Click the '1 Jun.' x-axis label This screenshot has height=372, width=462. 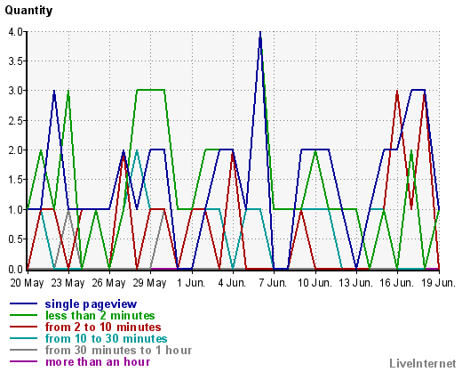(191, 283)
